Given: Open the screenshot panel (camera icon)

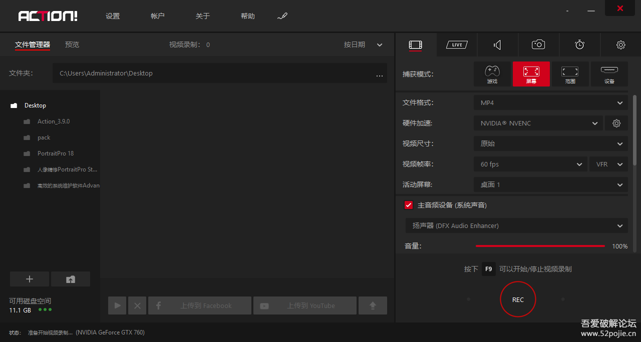Looking at the screenshot, I should [x=538, y=44].
